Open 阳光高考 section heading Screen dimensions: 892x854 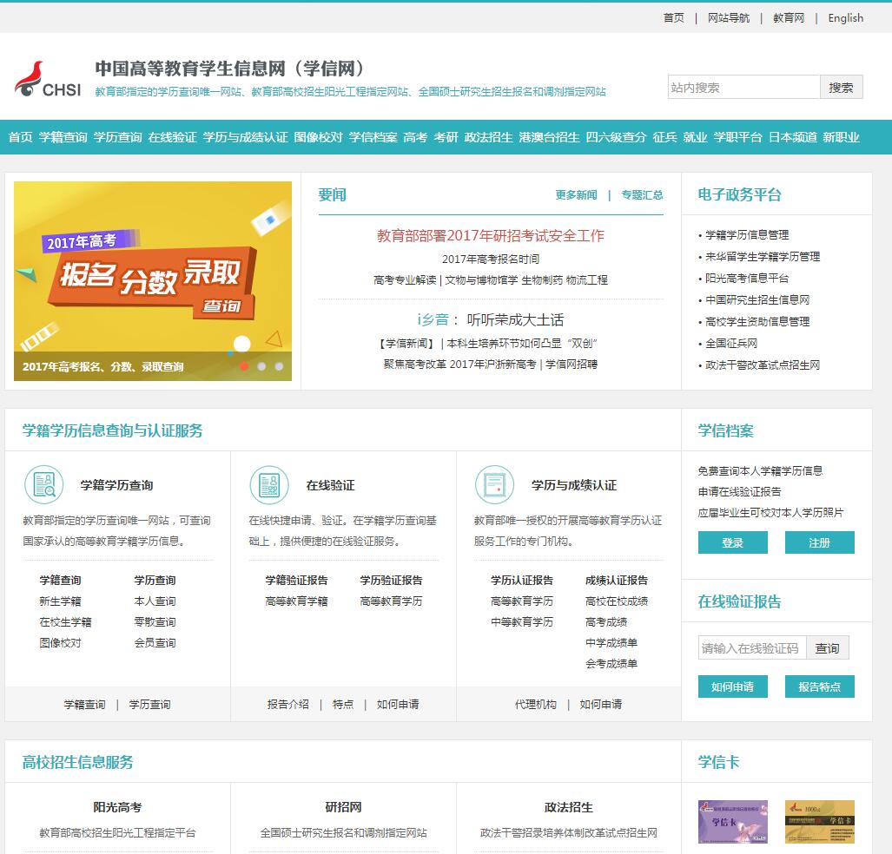(117, 807)
